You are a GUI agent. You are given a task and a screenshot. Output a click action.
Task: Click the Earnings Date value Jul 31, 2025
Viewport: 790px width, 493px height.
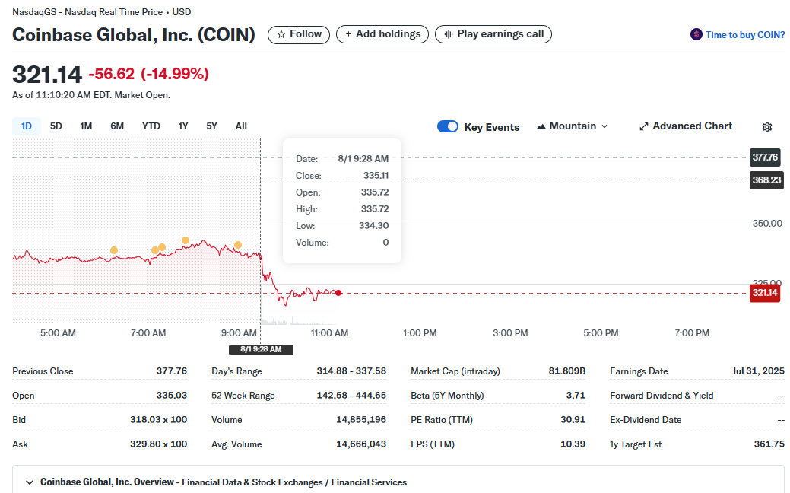tap(758, 371)
